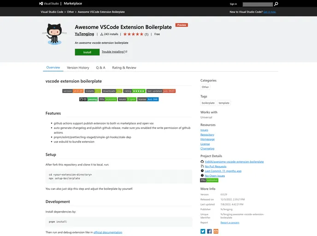The image size is (317, 236).
Task: Open the Homepage resource link
Action: [x=207, y=139]
